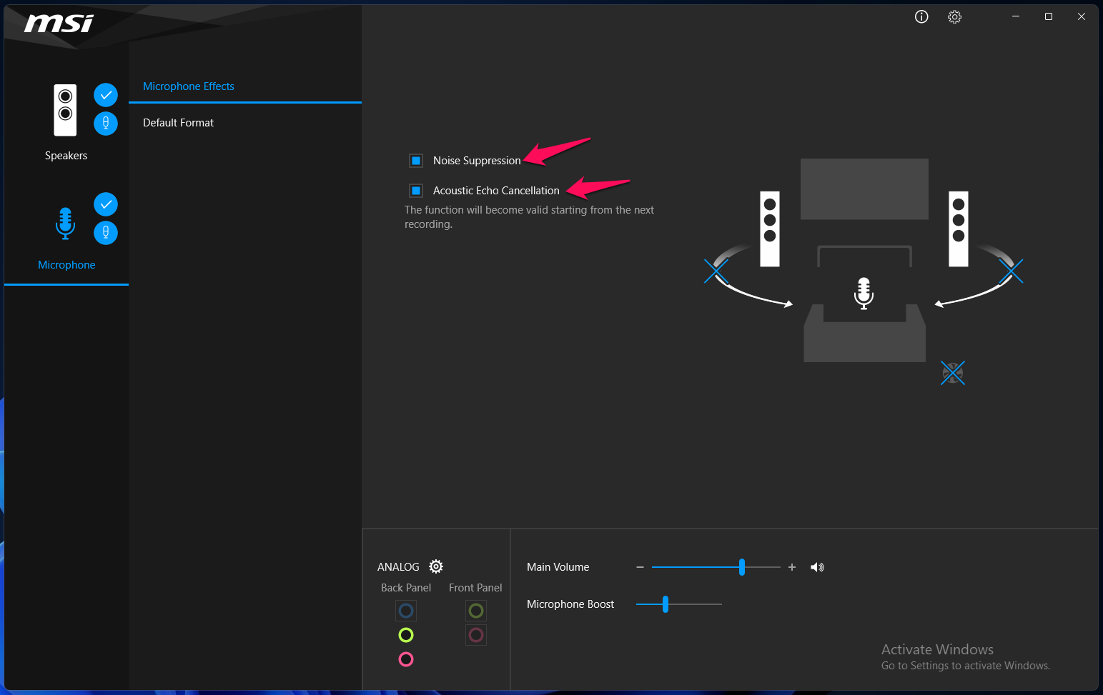Select the Speakers device icon
This screenshot has width=1103, height=695.
pyautogui.click(x=65, y=110)
